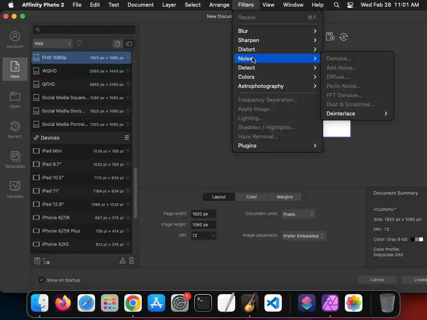Open Spotlight search in menu bar
The height and width of the screenshot is (320, 427).
[x=337, y=5]
